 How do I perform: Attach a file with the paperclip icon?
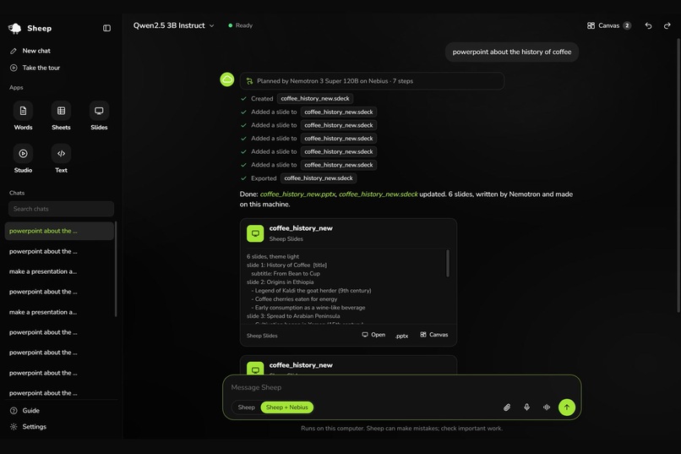click(x=507, y=408)
